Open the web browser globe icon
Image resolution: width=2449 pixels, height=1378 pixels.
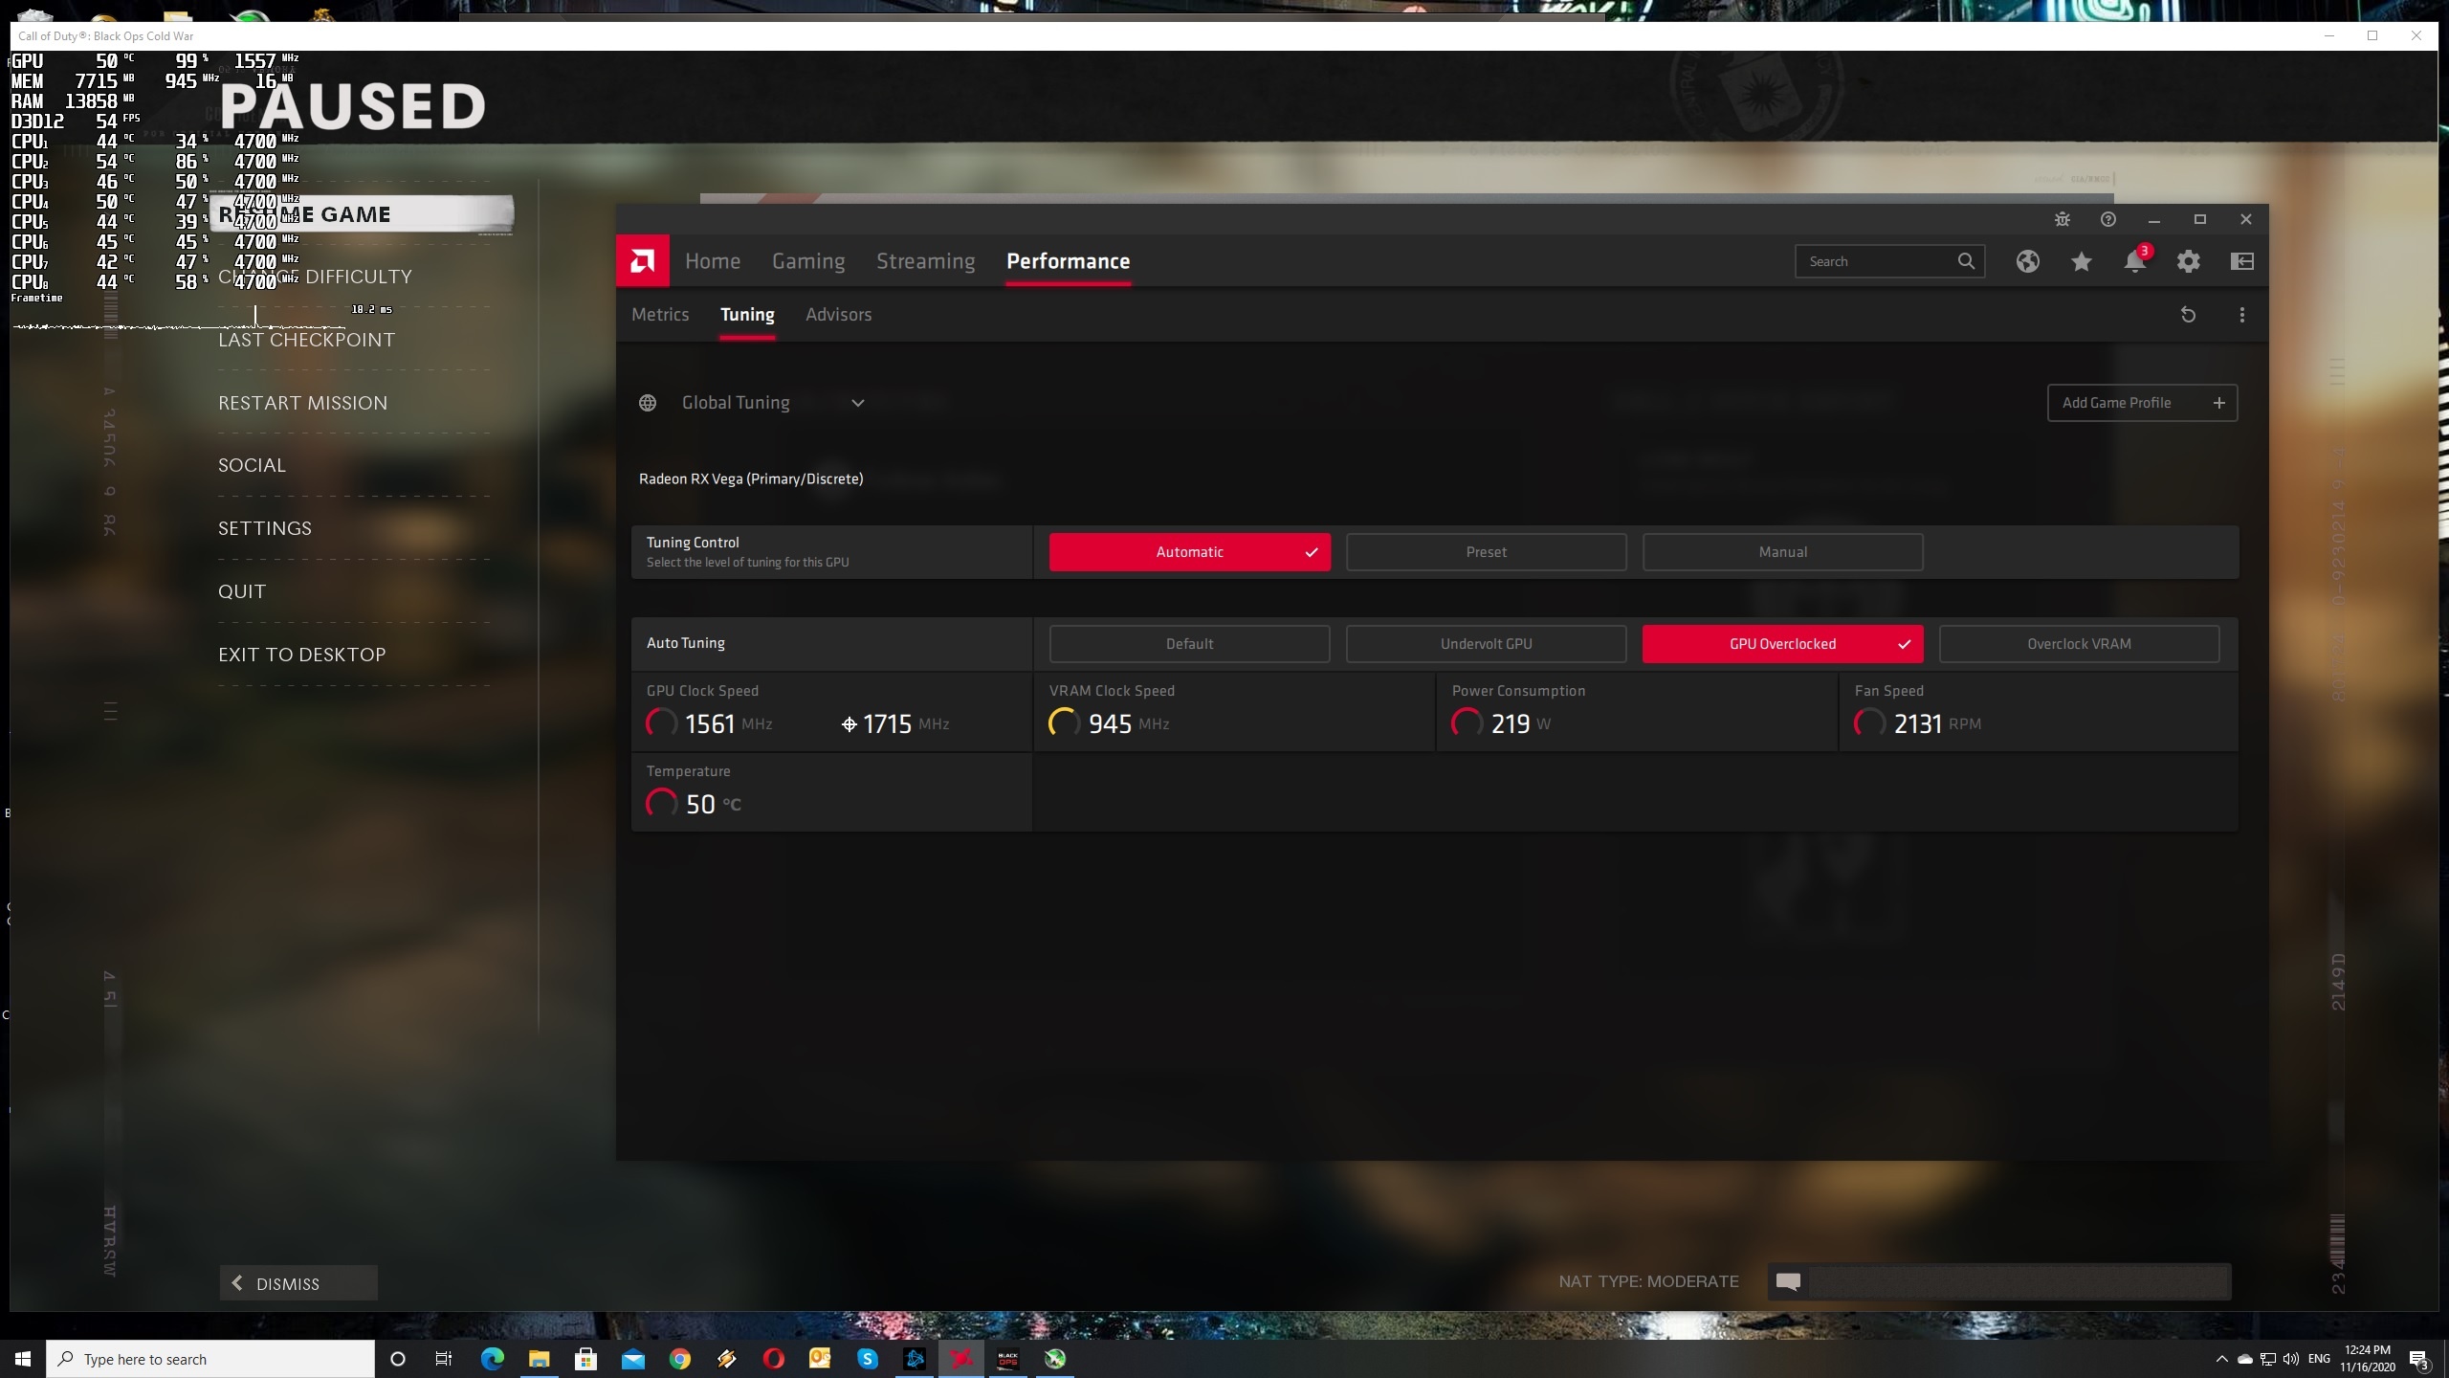(2027, 261)
